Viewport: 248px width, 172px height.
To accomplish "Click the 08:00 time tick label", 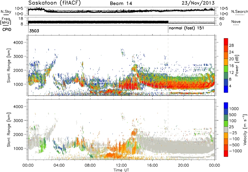I will [x=90, y=165].
